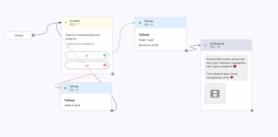Select the Начало start node

[19, 35]
